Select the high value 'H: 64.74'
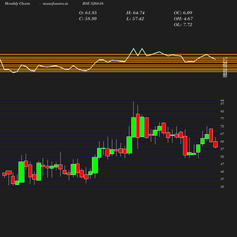Image resolution: width=237 pixels, height=237 pixels. pyautogui.click(x=136, y=13)
